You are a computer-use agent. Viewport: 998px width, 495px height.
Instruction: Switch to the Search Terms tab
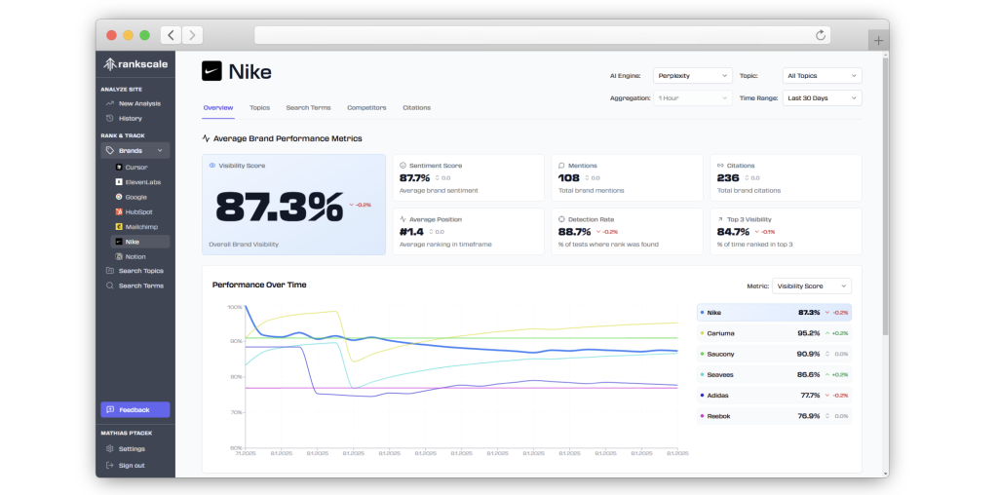coord(309,107)
